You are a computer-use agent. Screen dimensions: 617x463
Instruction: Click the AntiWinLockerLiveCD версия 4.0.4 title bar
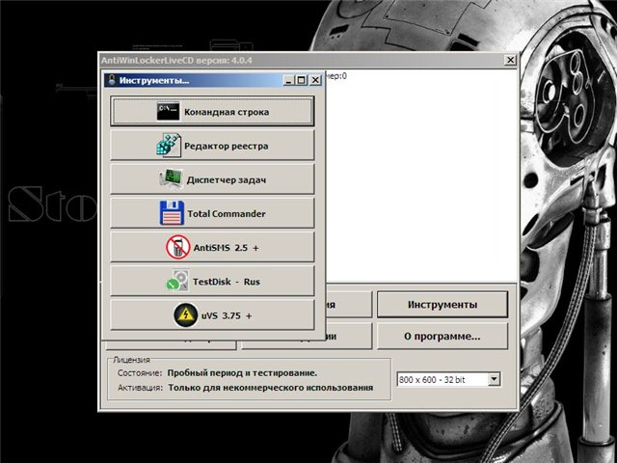tap(289, 60)
